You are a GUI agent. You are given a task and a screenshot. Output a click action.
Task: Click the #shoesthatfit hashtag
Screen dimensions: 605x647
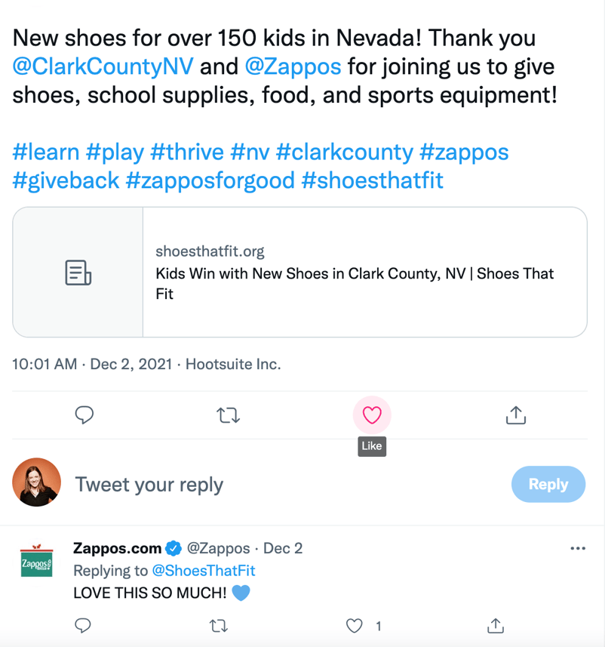[372, 180]
